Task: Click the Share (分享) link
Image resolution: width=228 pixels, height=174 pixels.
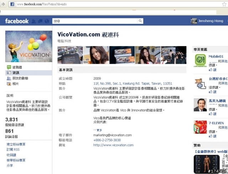Action: tap(10, 165)
